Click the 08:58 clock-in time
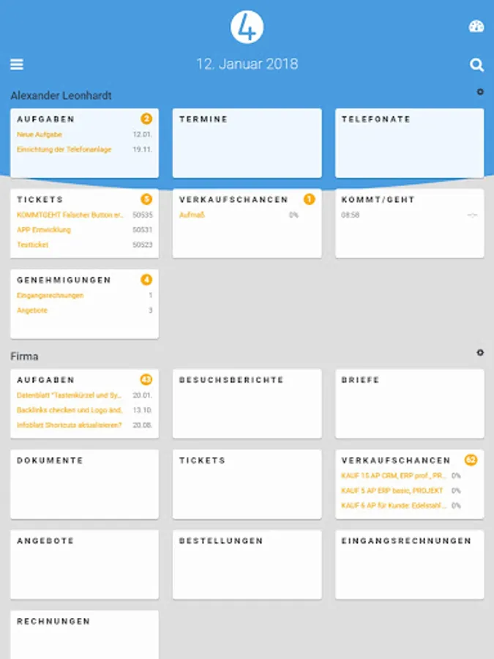 351,215
